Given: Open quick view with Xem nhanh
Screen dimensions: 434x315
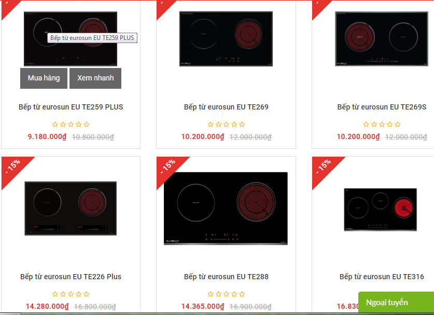Looking at the screenshot, I should [95, 78].
